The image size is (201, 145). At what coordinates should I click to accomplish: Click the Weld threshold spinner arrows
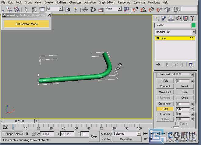[192, 81]
